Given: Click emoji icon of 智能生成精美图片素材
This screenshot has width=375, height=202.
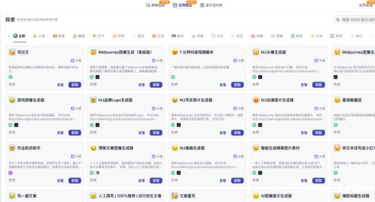Looking at the screenshot, I should point(256,148).
